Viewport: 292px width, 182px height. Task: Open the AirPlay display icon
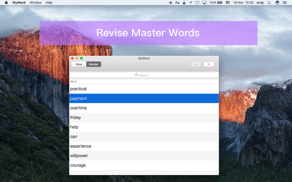click(x=204, y=3)
